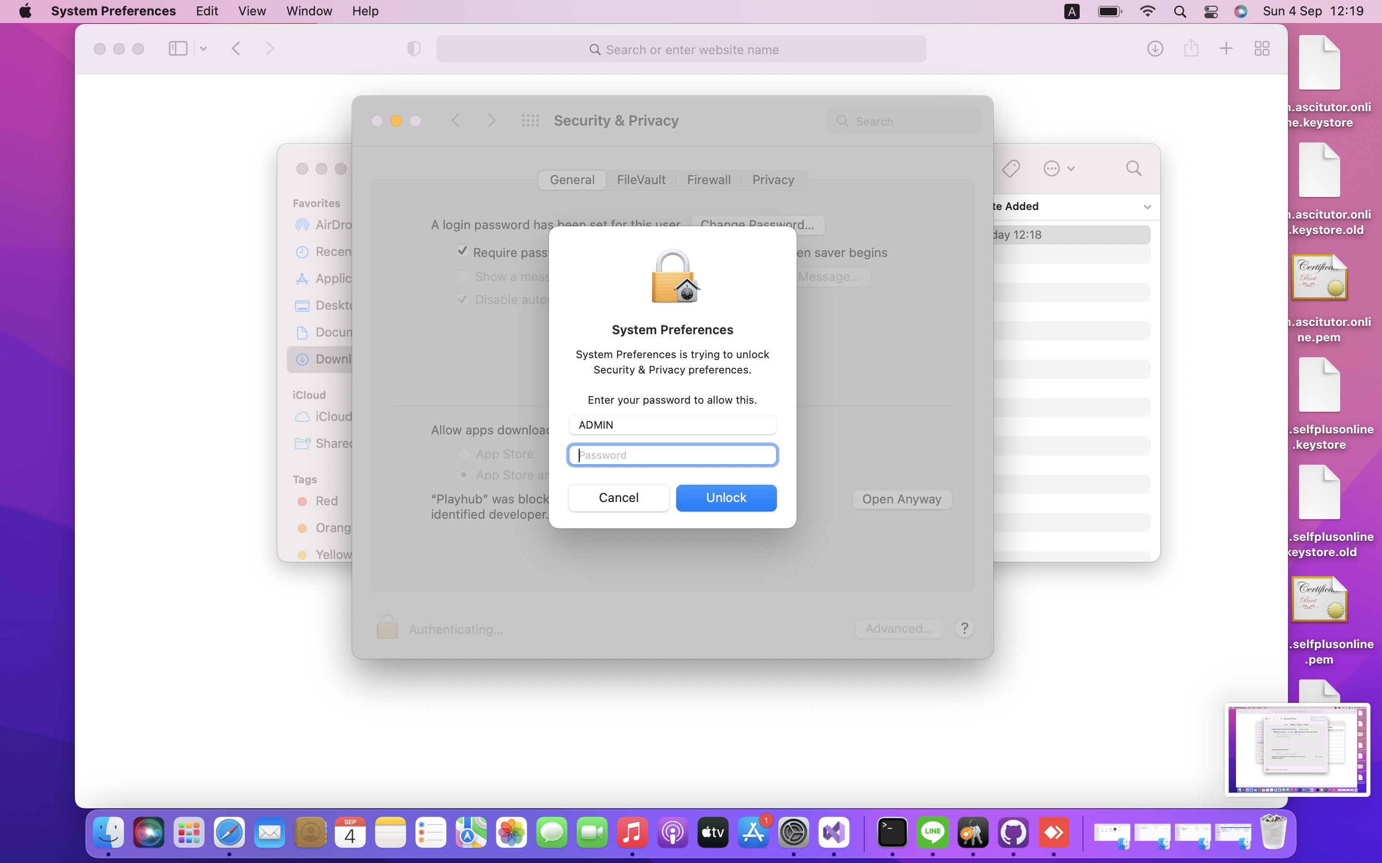Show Safari tab overview
1382x863 pixels.
[x=1262, y=48]
